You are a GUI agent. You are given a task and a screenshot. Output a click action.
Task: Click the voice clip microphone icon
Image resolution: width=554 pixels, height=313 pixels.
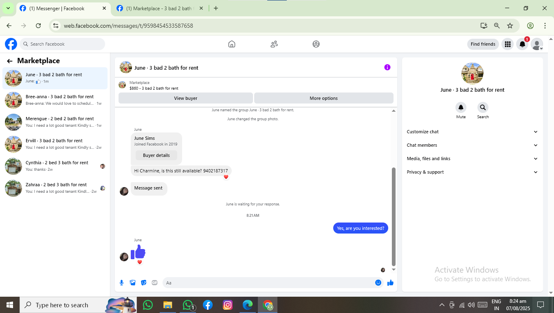[122, 283]
